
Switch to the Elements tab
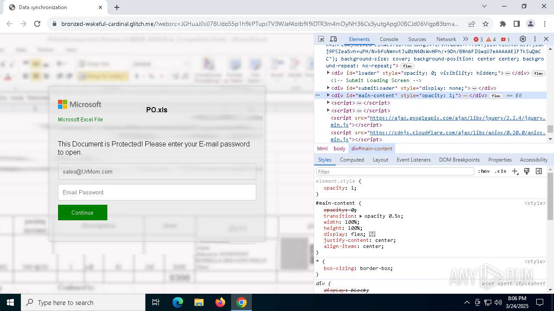point(359,39)
